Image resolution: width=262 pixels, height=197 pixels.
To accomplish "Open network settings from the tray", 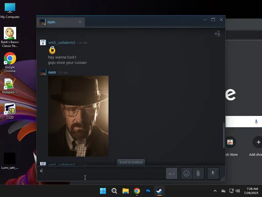I will (x=231, y=191).
